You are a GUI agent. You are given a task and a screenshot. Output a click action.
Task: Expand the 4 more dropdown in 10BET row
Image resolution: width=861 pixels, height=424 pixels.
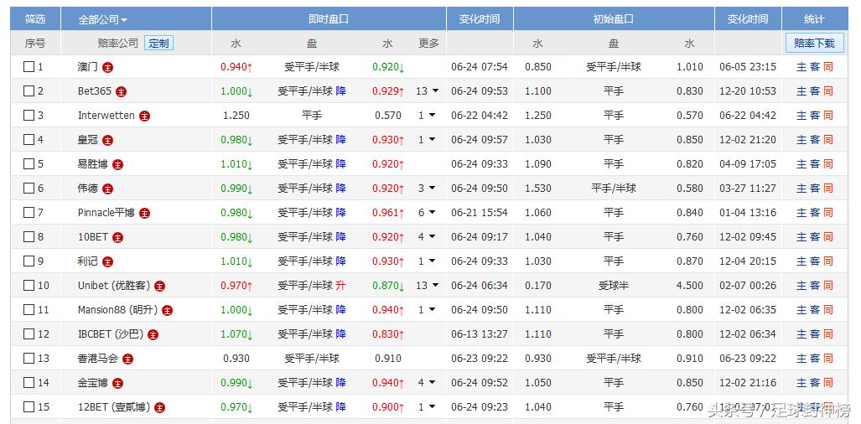click(x=427, y=237)
